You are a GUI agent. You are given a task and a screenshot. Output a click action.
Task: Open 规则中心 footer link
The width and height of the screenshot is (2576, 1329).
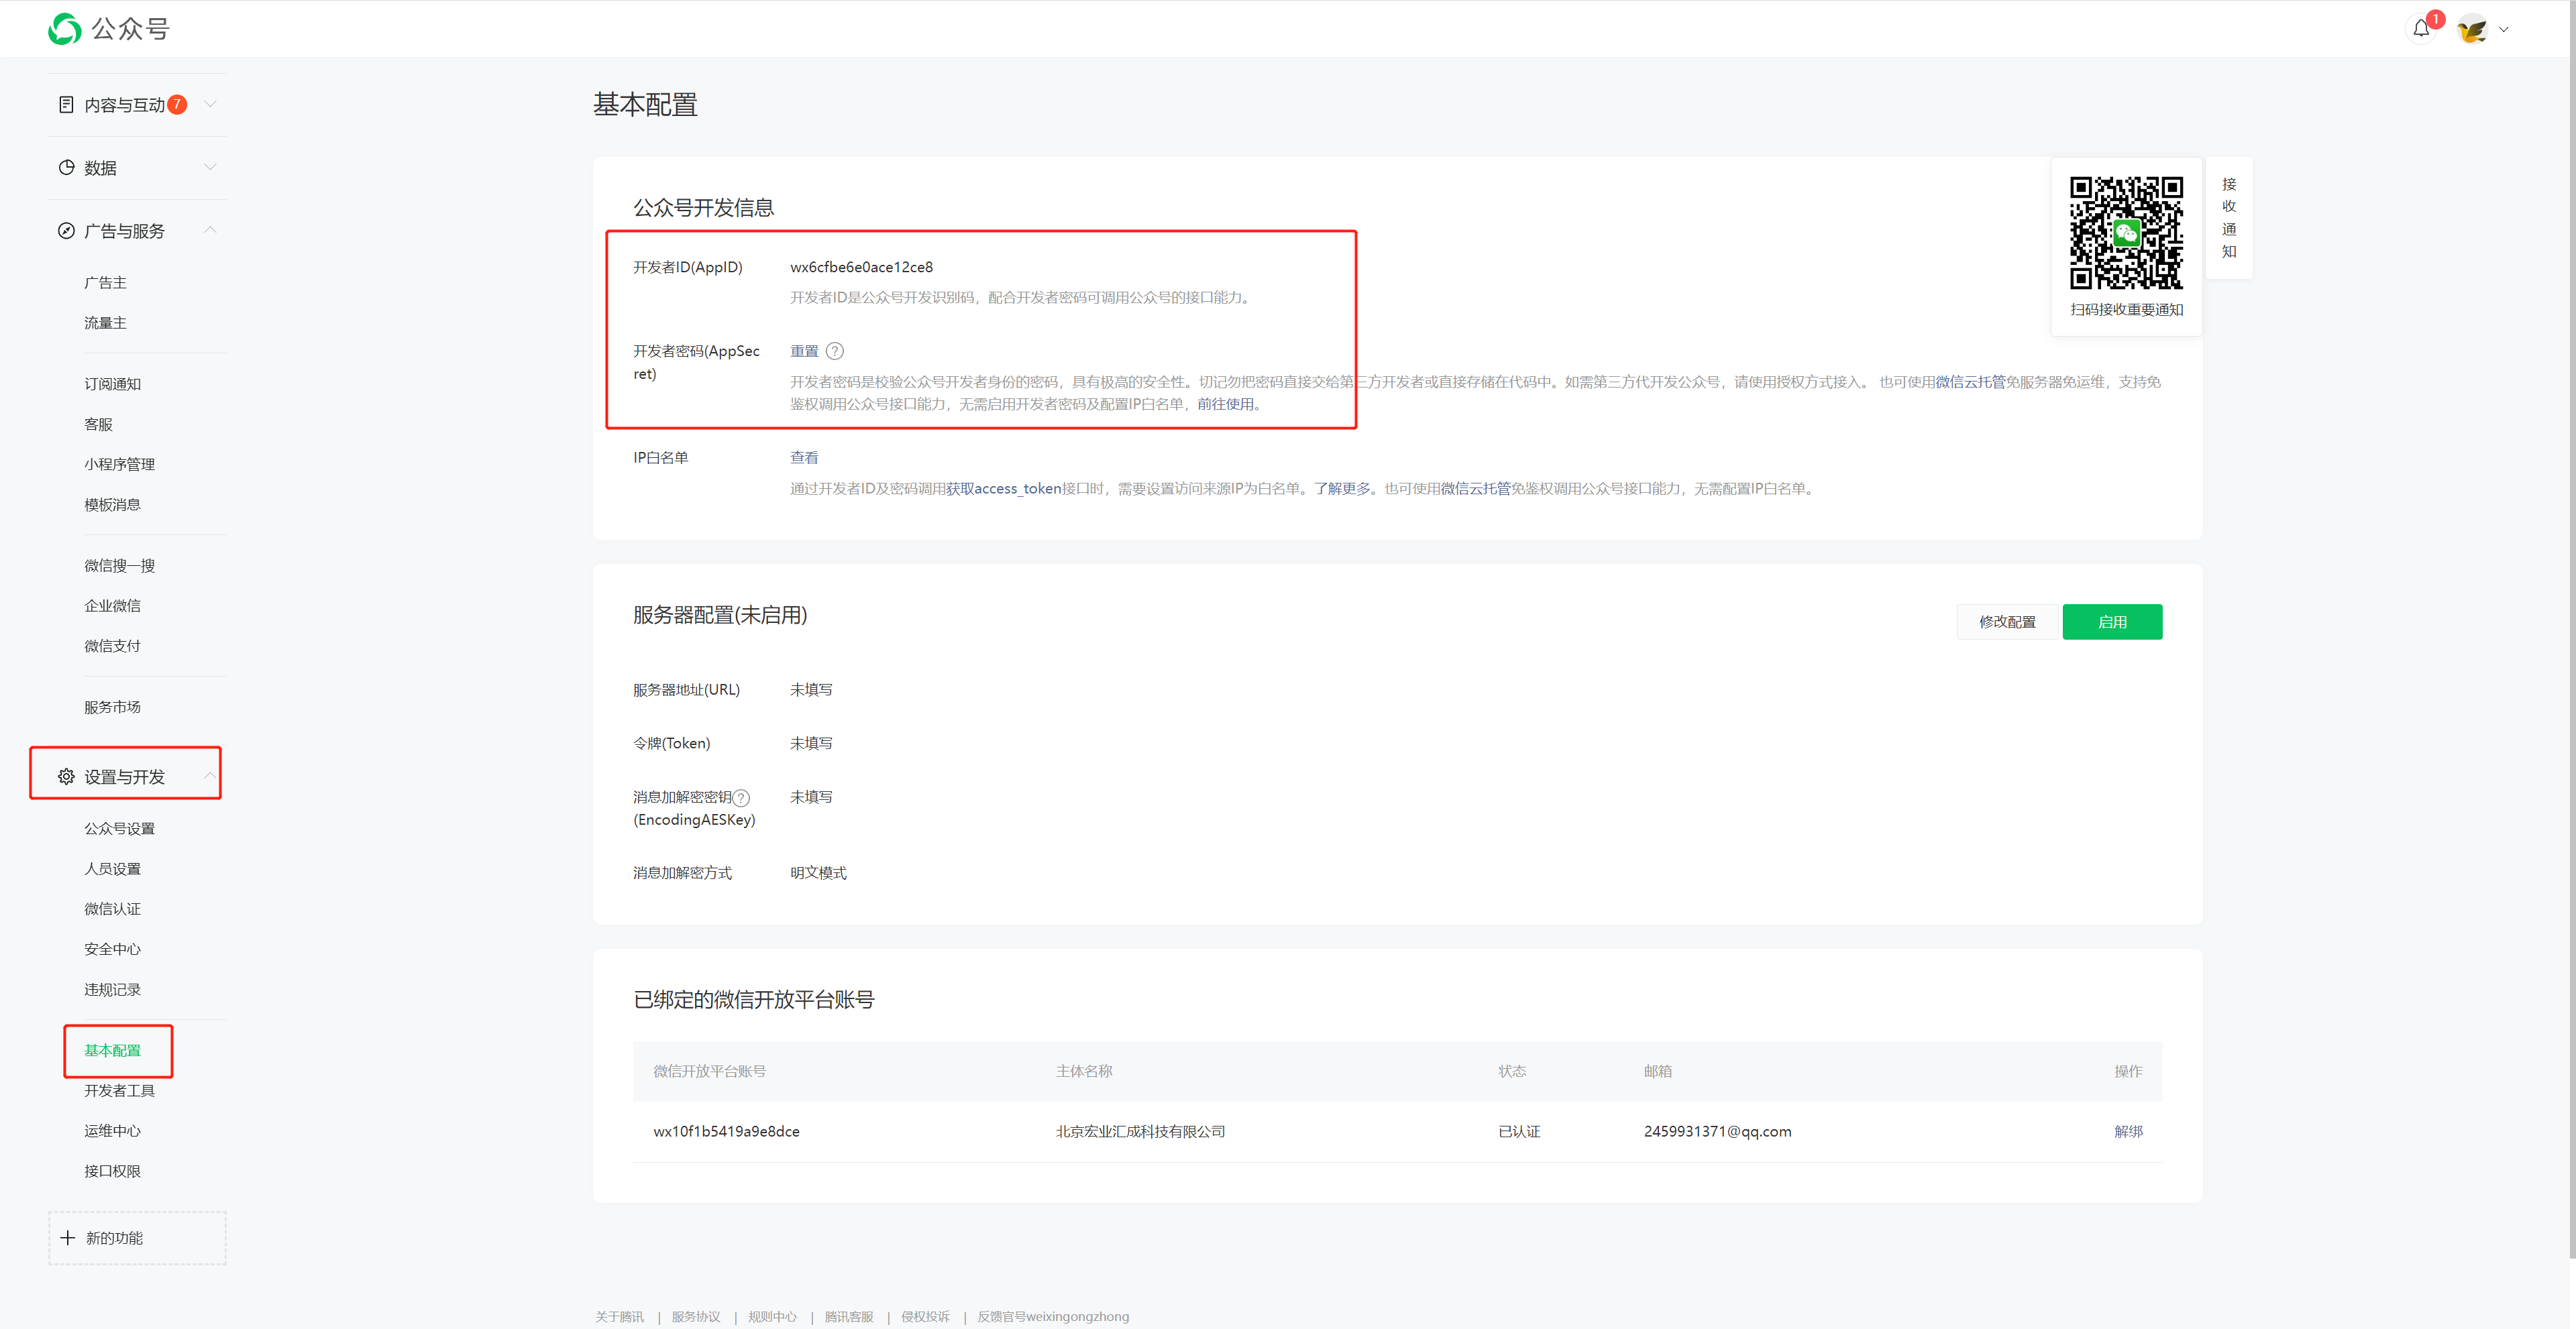click(x=772, y=1316)
